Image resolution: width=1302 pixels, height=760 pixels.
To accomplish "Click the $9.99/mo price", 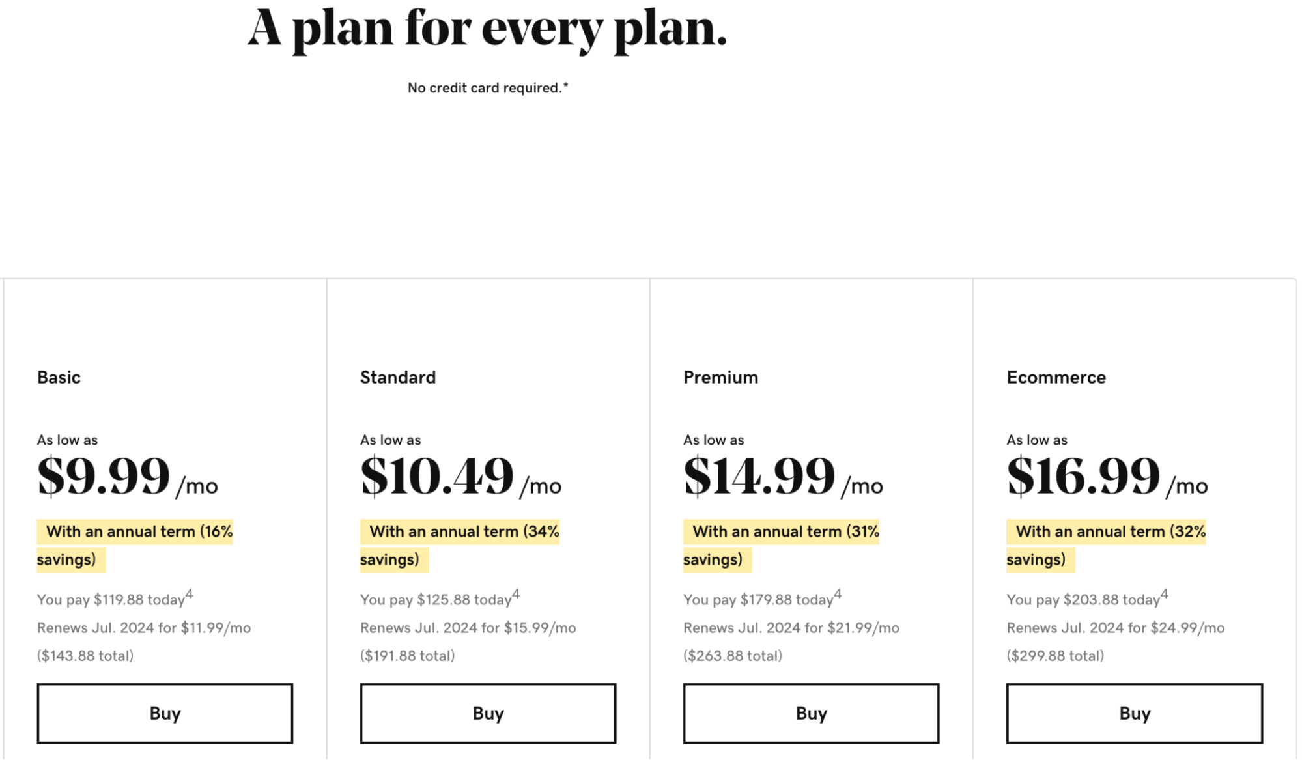I will (127, 477).
